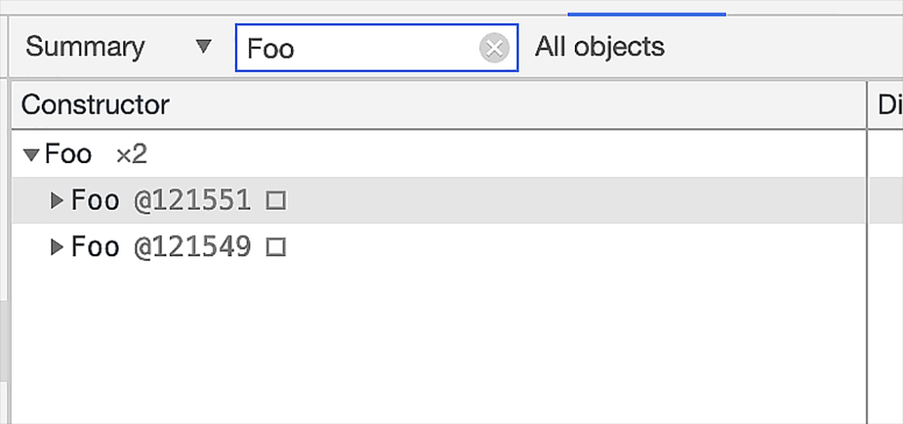The width and height of the screenshot is (903, 424).
Task: Select the Foo @121549 row
Action: click(x=554, y=248)
